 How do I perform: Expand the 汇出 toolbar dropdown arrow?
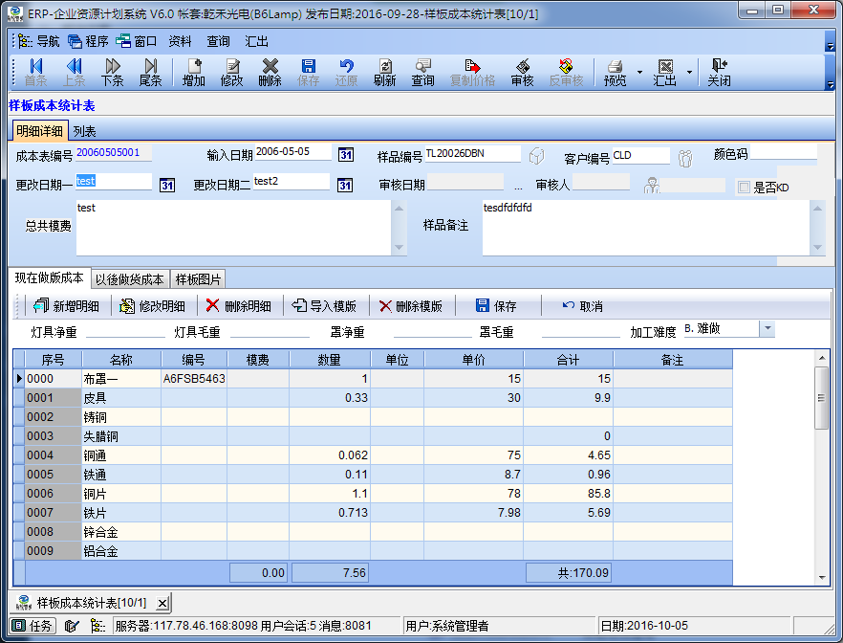[x=689, y=72]
